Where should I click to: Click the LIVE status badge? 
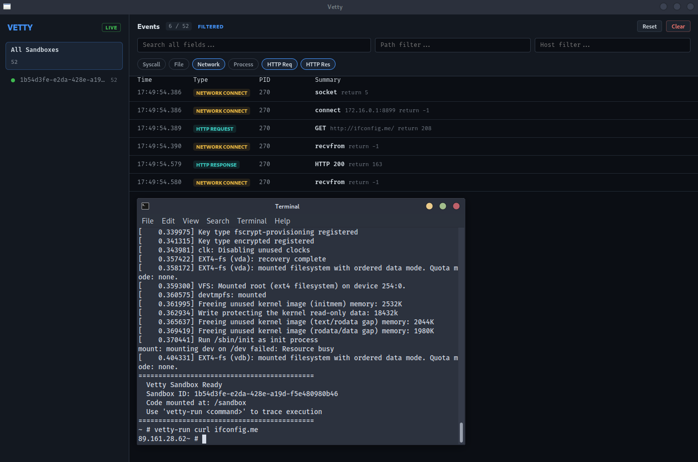point(111,27)
